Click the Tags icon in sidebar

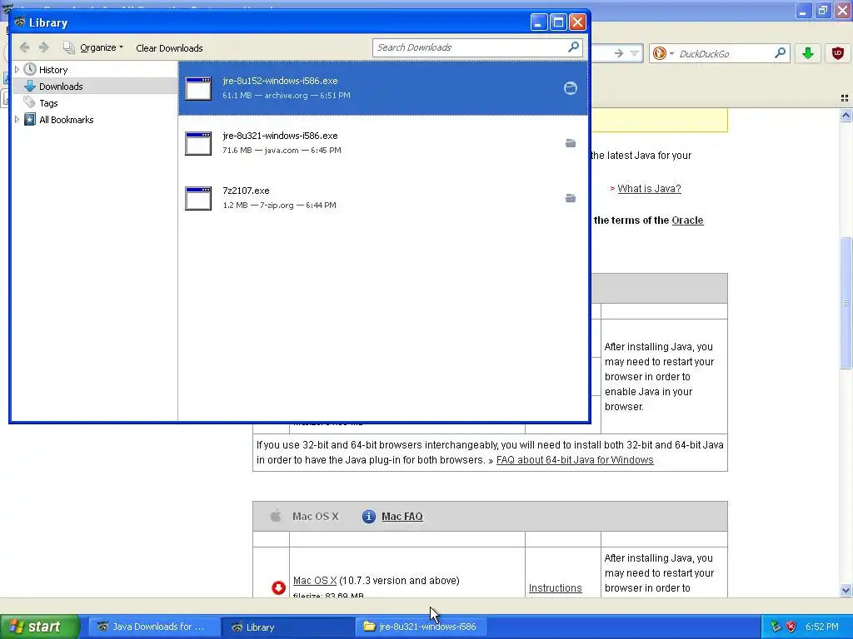coord(30,102)
